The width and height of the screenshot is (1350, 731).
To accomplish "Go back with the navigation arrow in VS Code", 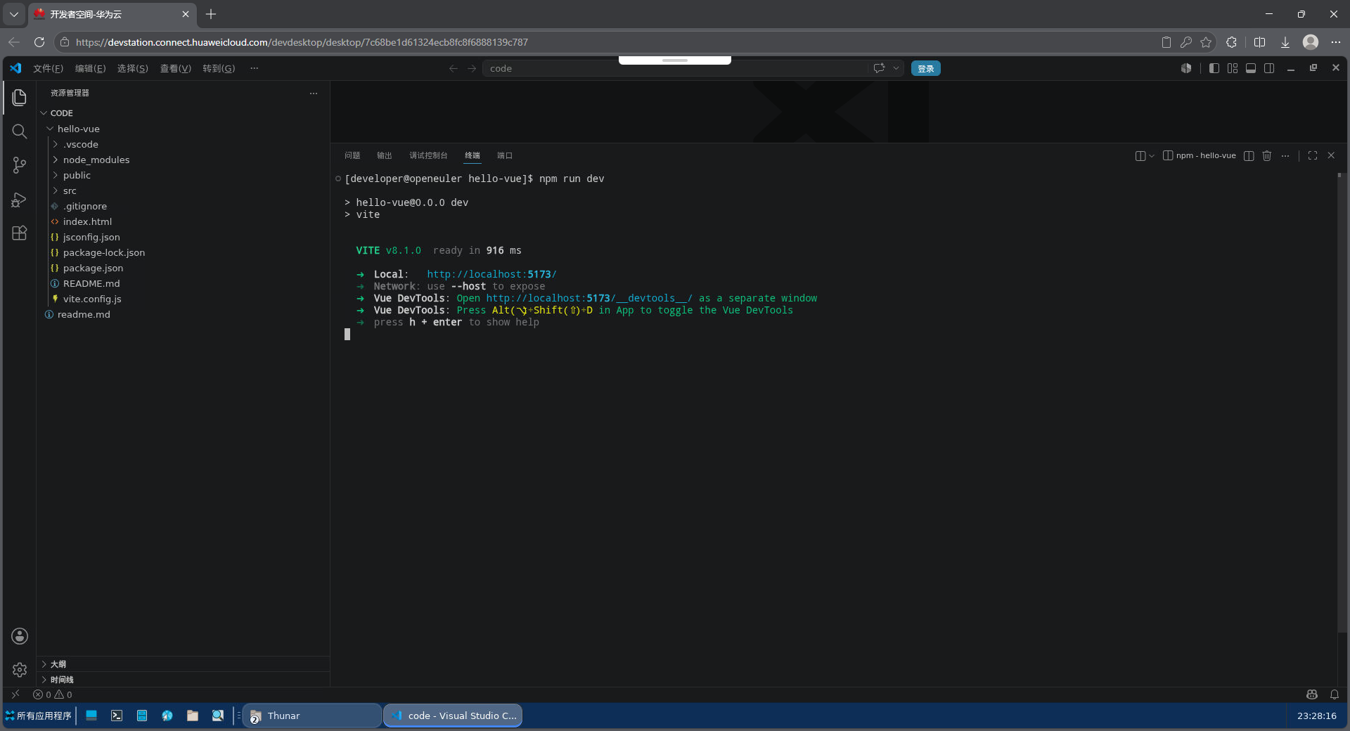I will pos(454,68).
